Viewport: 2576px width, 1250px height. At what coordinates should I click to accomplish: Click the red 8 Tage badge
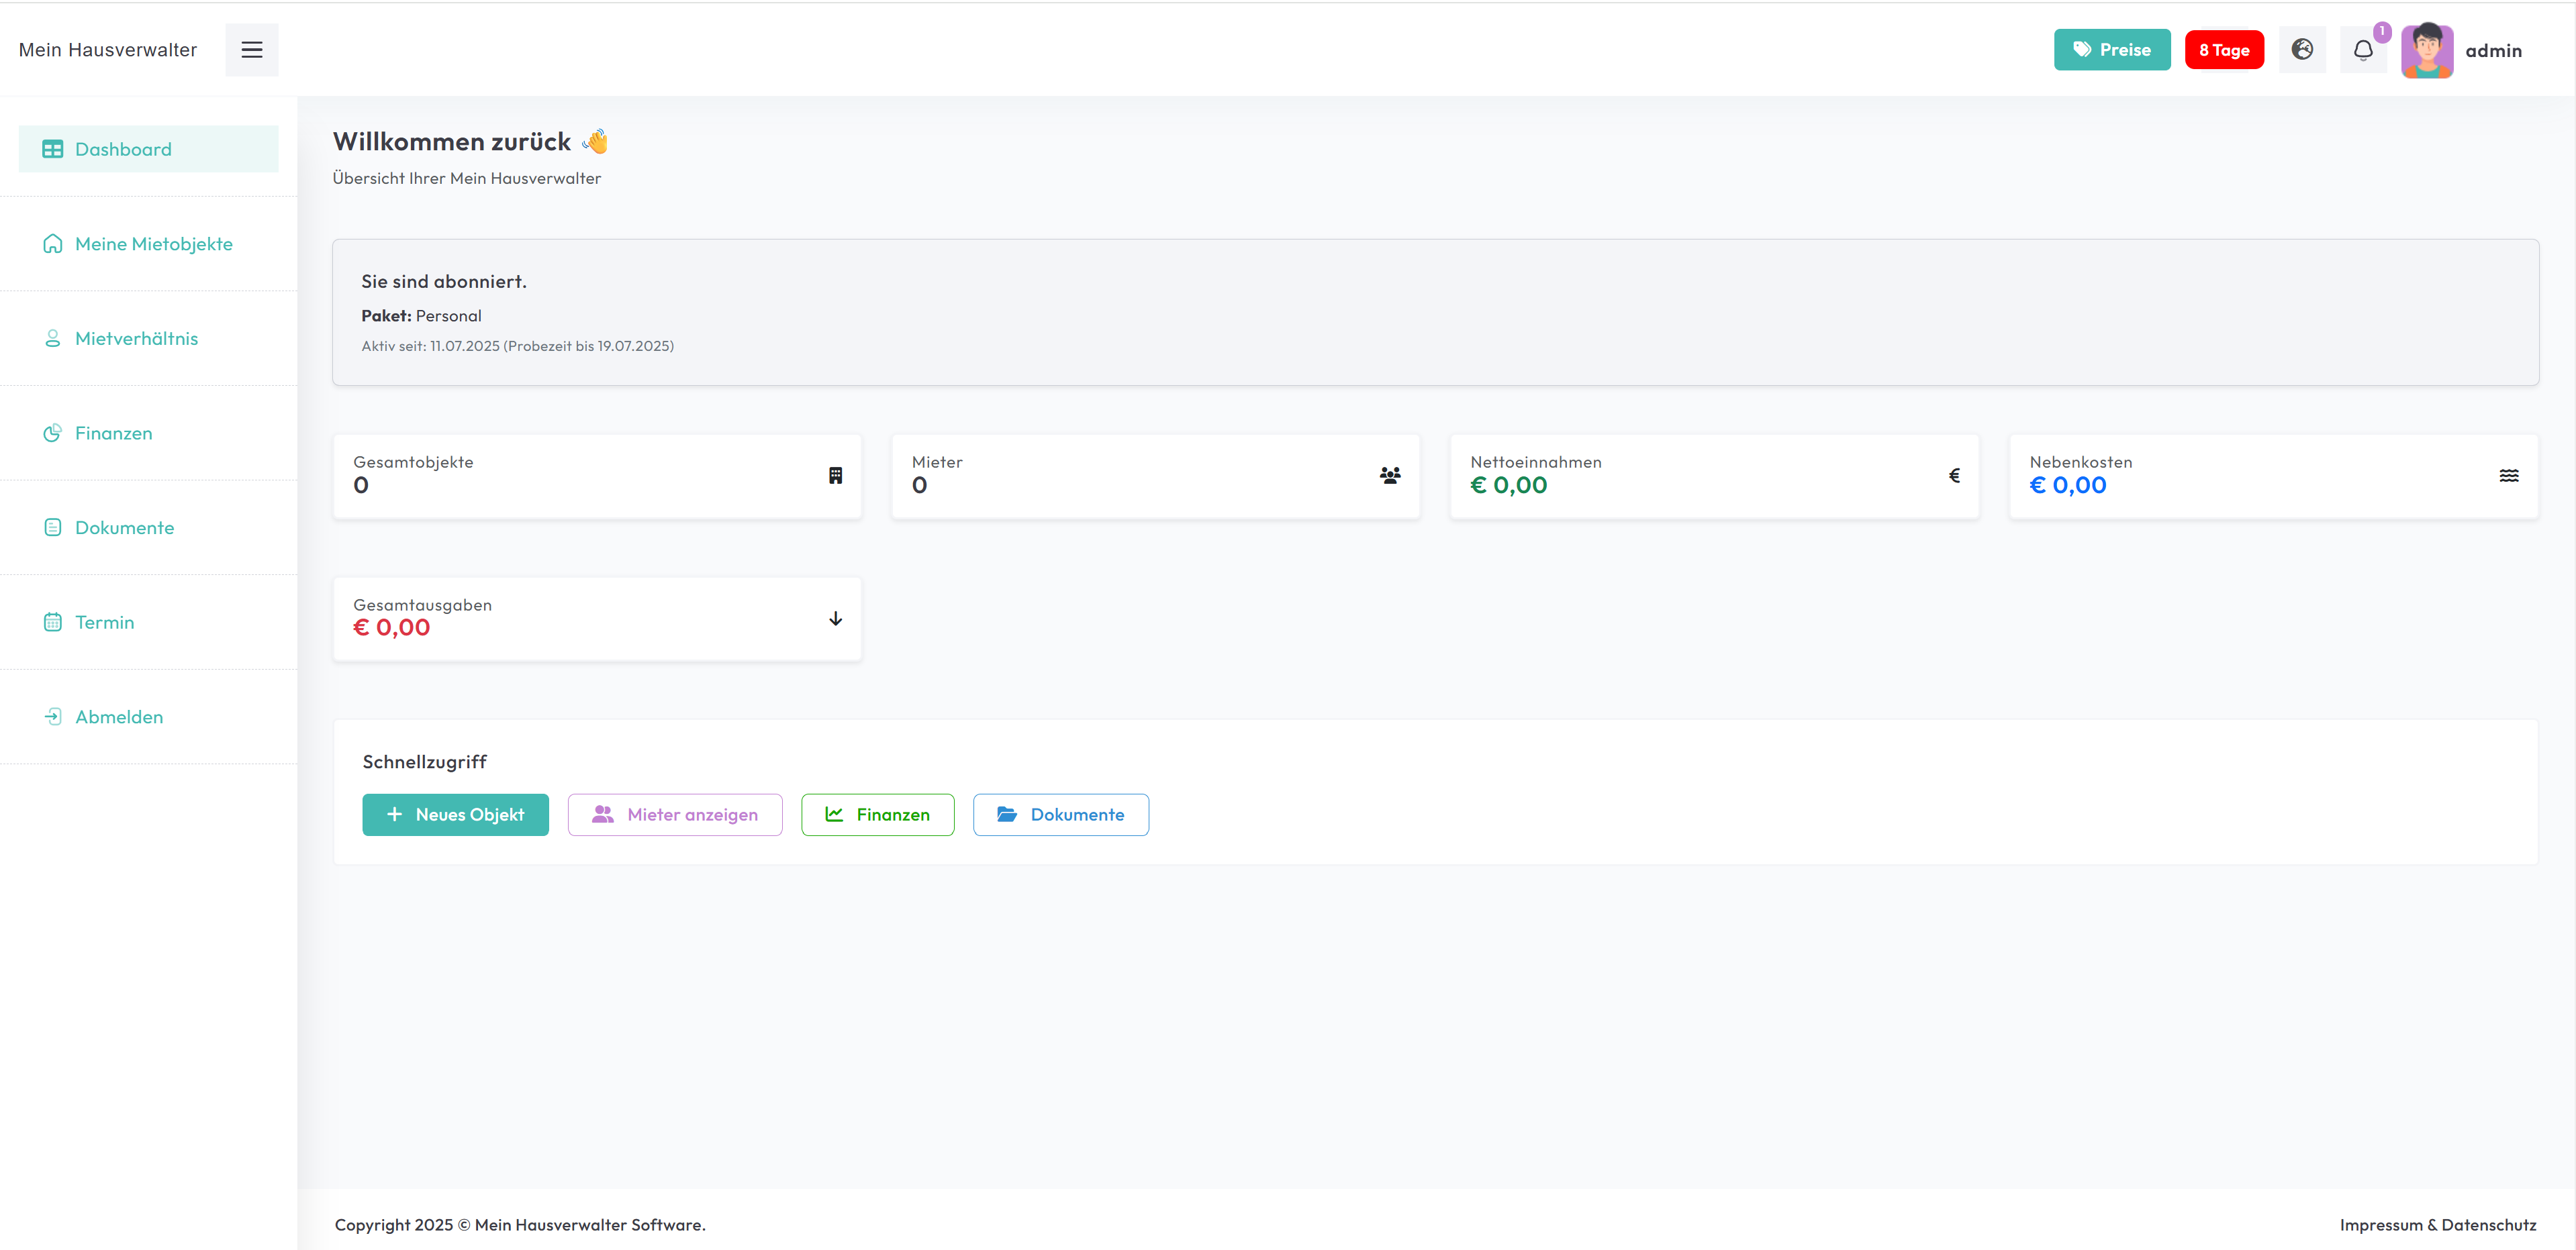click(x=2223, y=50)
